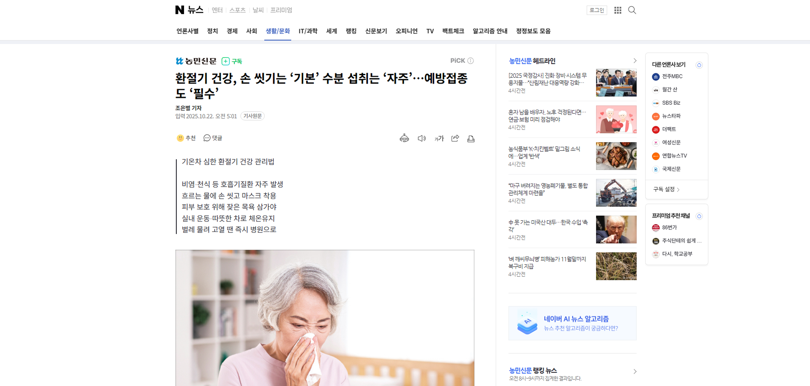Open the services grid menu icon
Viewport: 810px width, 386px height.
617,10
